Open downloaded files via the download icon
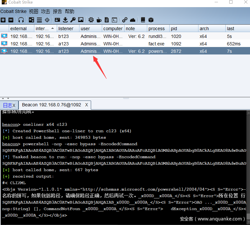 click(65, 20)
